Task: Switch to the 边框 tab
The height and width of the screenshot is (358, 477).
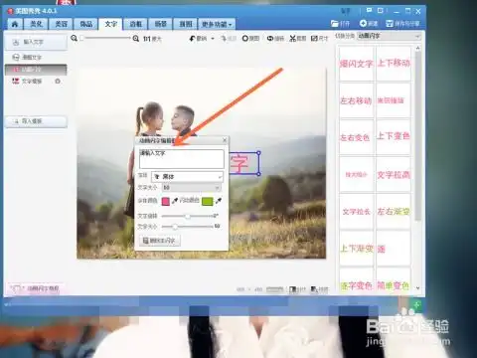Action: pyautogui.click(x=135, y=24)
